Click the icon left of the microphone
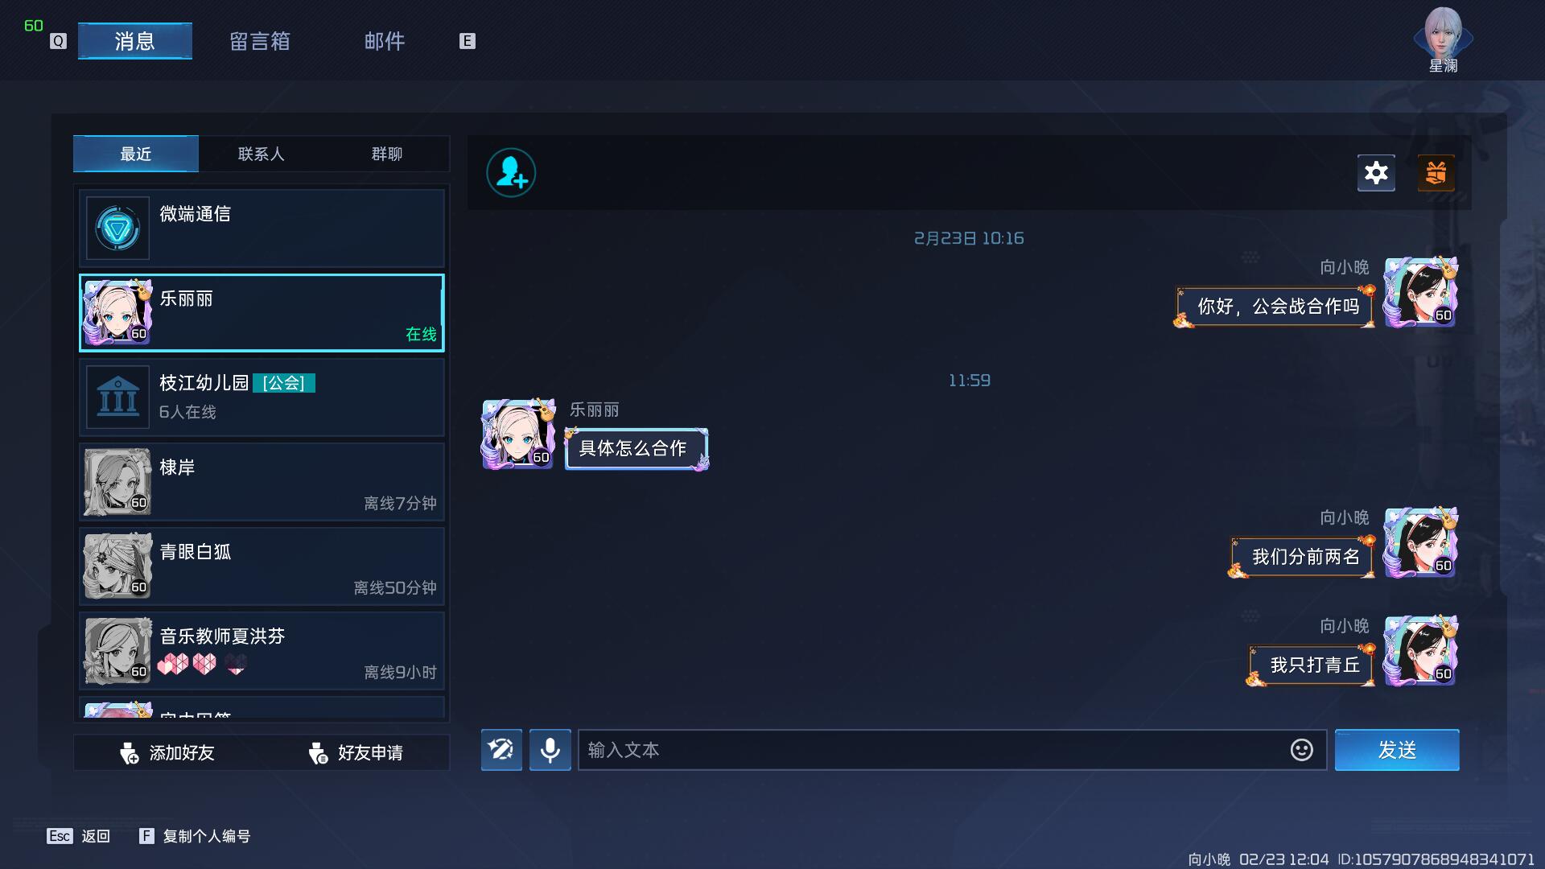1545x869 pixels. 501,750
